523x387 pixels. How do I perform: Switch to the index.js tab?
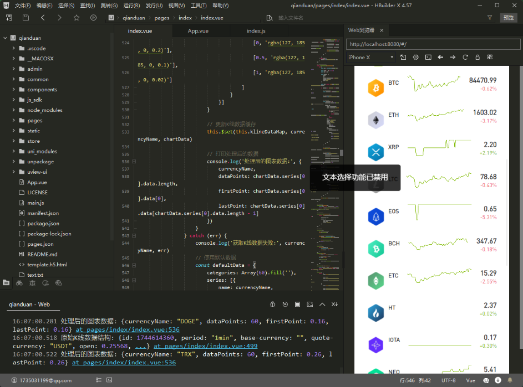click(x=256, y=31)
